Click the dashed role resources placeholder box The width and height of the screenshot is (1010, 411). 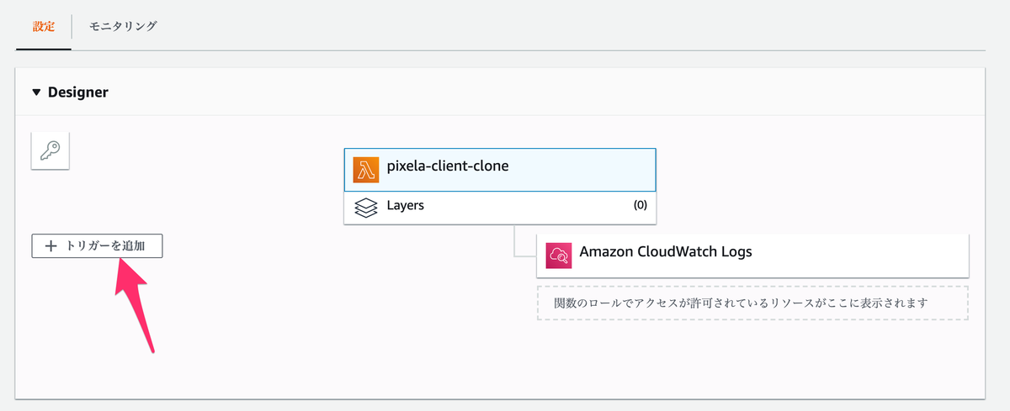pos(752,303)
